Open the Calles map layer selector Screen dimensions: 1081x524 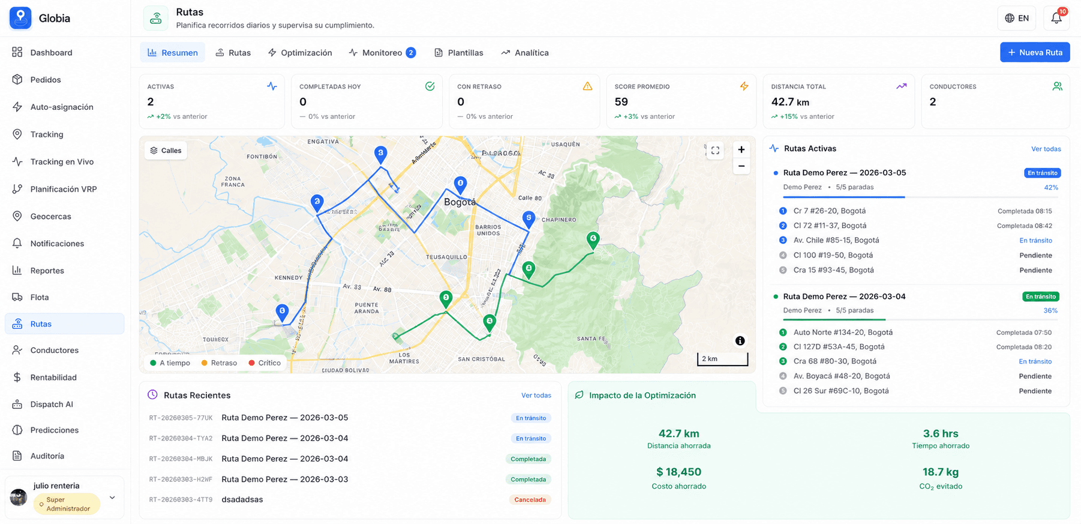(166, 151)
